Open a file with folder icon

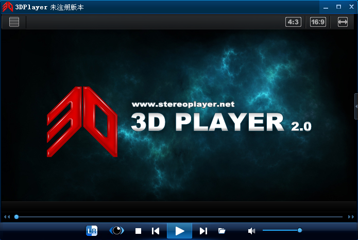click(221, 231)
